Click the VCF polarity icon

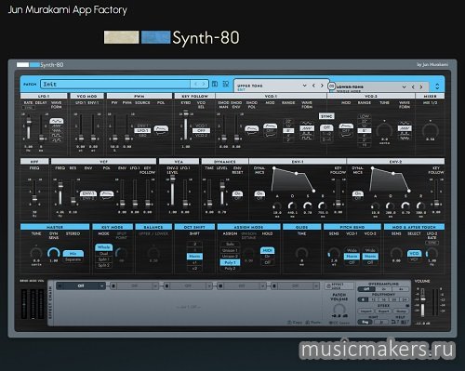106,194
